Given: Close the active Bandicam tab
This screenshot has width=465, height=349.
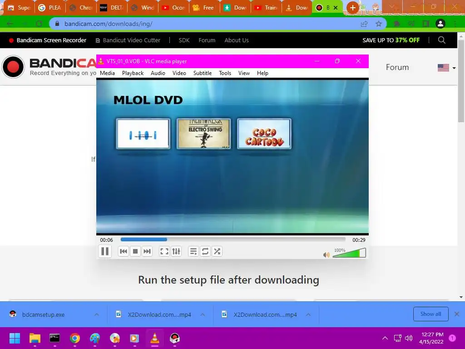Looking at the screenshot, I should tap(336, 8).
